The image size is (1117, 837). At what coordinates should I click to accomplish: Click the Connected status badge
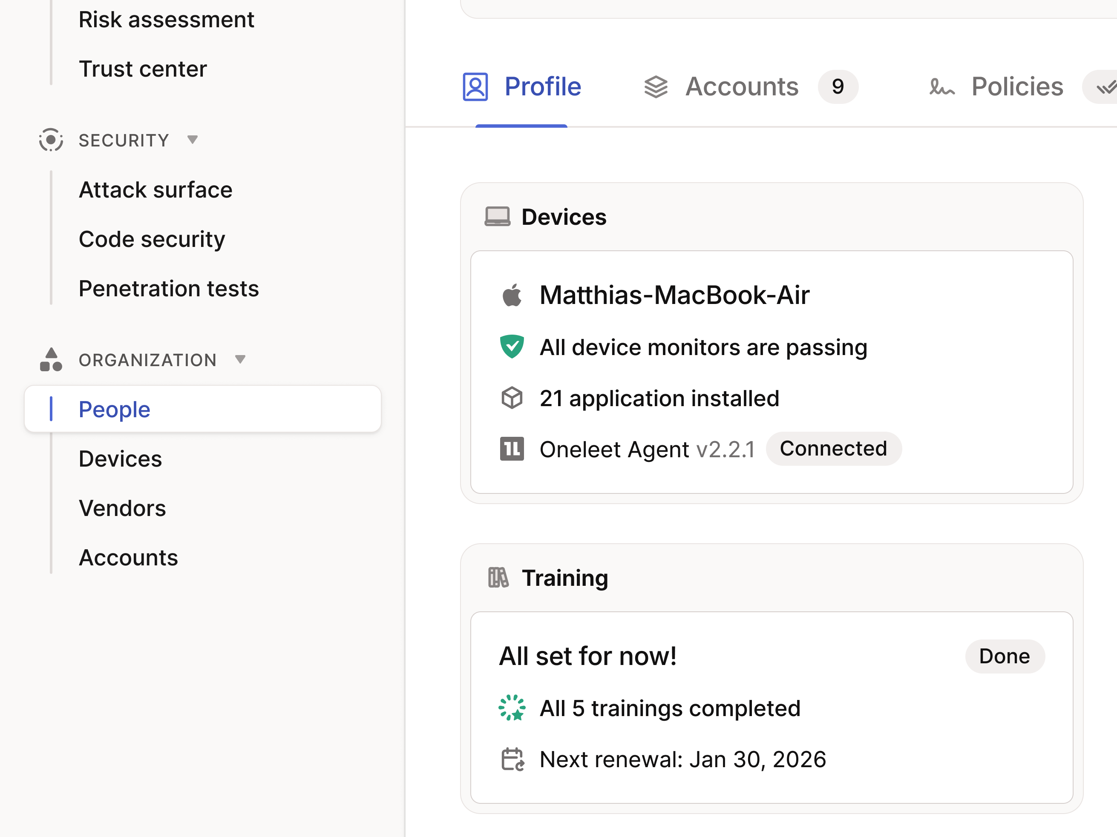[x=834, y=449]
